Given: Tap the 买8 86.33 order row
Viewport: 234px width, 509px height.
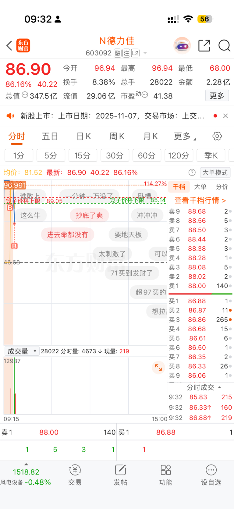Looking at the screenshot, I should click(x=200, y=366).
